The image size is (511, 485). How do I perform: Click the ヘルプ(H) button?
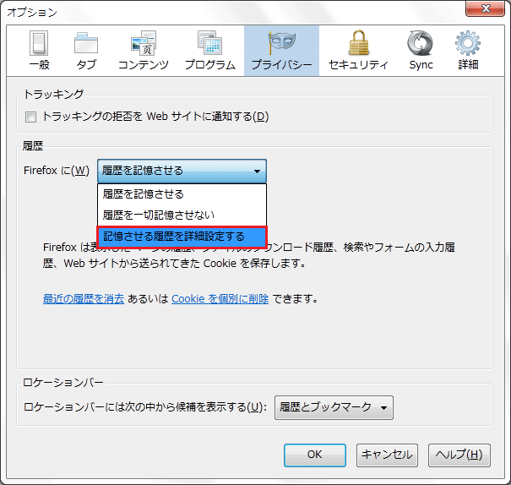tap(459, 455)
